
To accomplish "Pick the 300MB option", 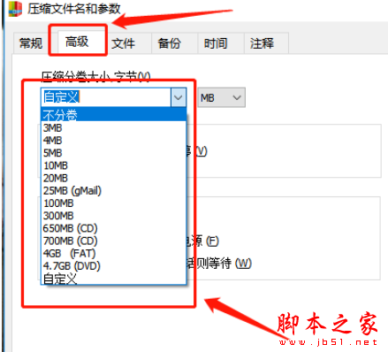I will (113, 216).
